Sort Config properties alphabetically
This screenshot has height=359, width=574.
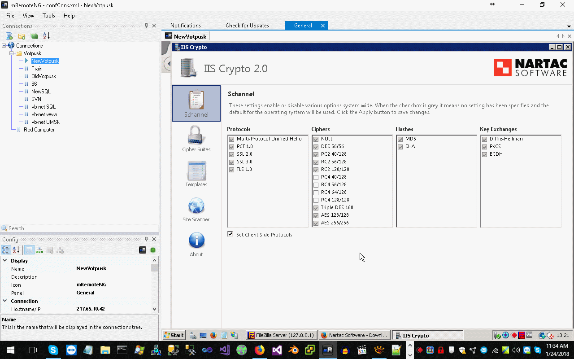pyautogui.click(x=16, y=250)
